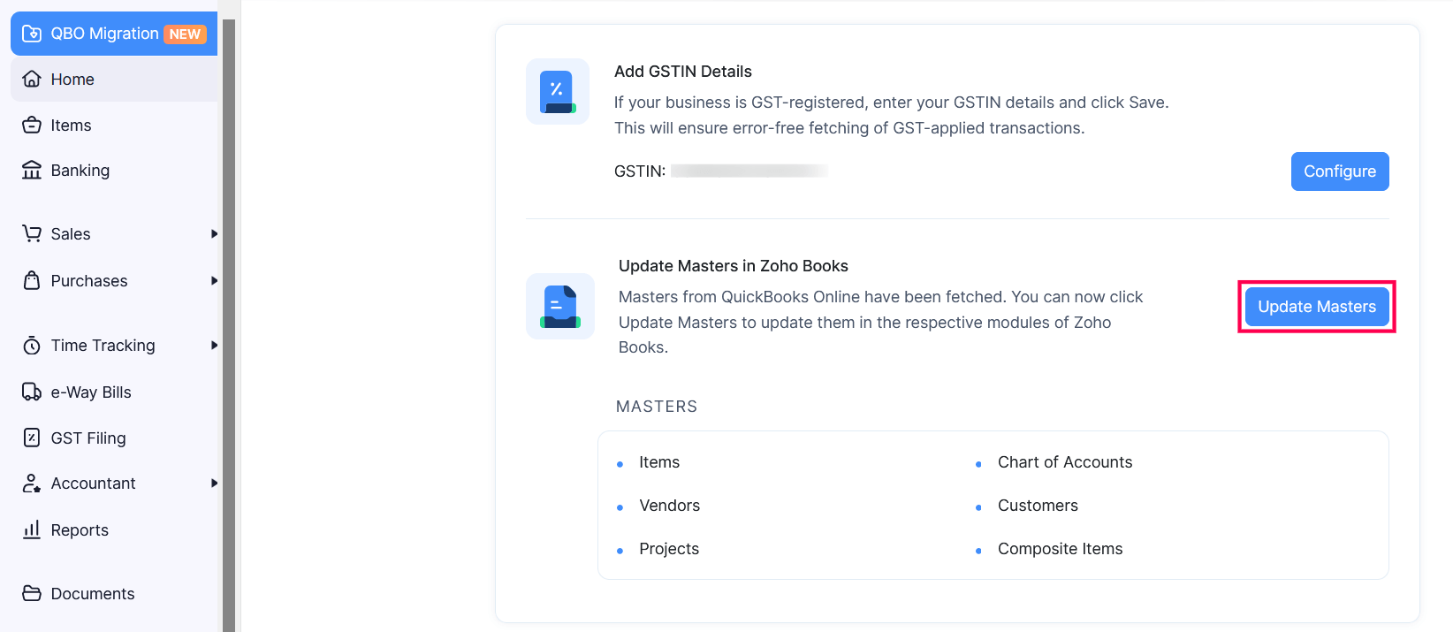This screenshot has width=1453, height=632.
Task: Click the blurred GSTIN value field
Action: (x=749, y=171)
